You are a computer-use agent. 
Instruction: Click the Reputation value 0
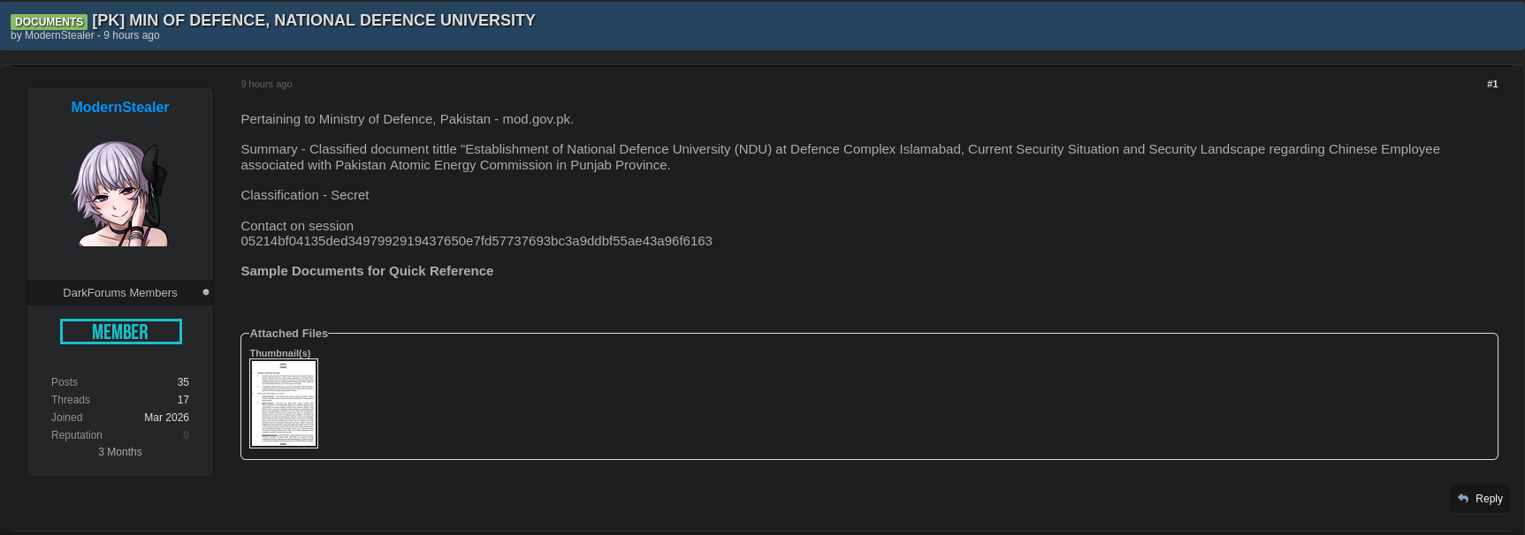pyautogui.click(x=186, y=435)
